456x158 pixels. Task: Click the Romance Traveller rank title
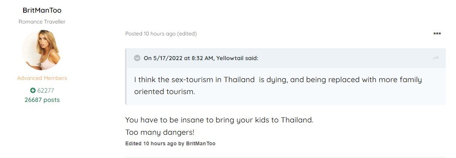42,22
